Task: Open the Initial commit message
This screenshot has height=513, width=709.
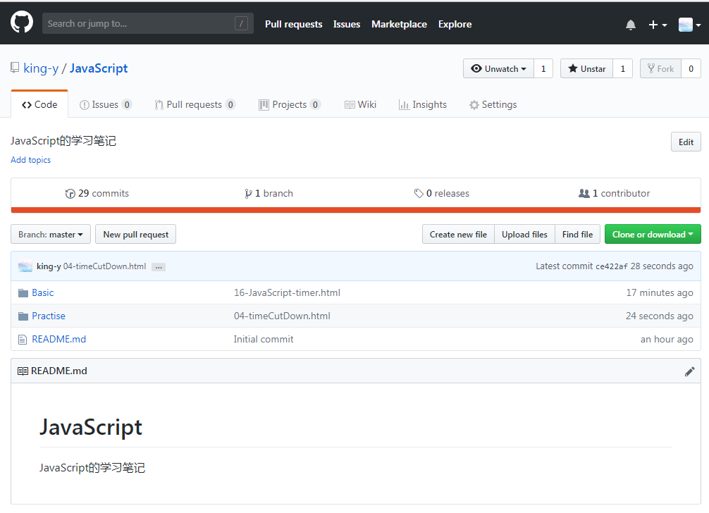Action: point(264,339)
